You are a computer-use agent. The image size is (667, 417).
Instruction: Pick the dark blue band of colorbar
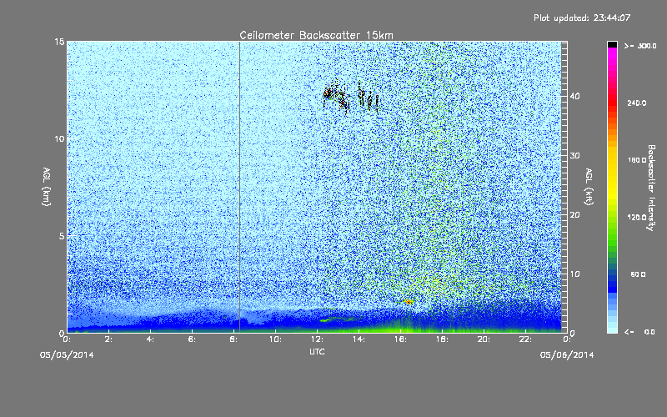pos(612,283)
